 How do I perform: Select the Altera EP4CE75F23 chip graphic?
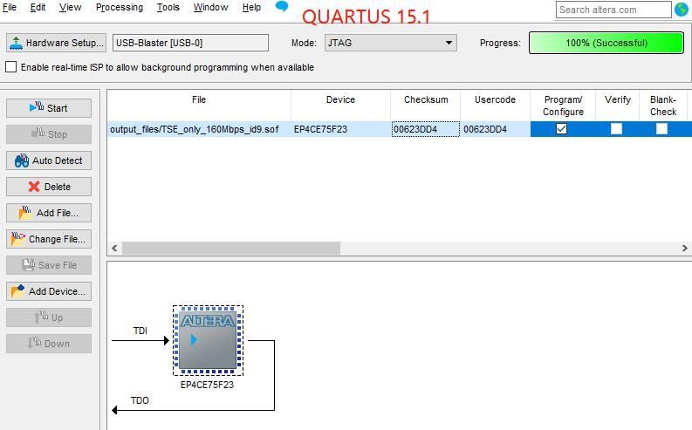point(208,340)
